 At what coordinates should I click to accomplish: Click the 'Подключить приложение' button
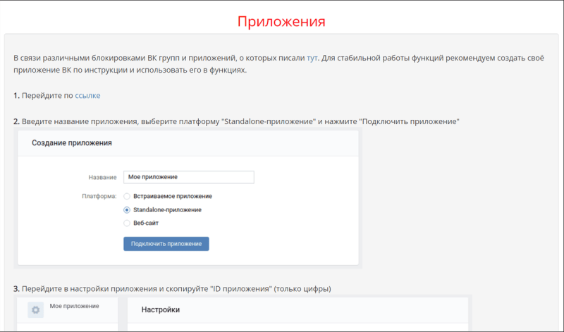(x=166, y=244)
